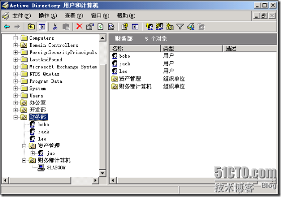Open the 文件(F) menu

click(22, 16)
